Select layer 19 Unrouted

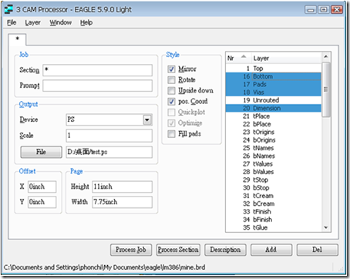274,100
